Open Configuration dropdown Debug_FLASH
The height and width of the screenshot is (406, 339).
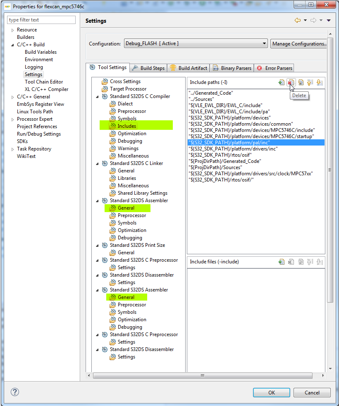(x=196, y=43)
